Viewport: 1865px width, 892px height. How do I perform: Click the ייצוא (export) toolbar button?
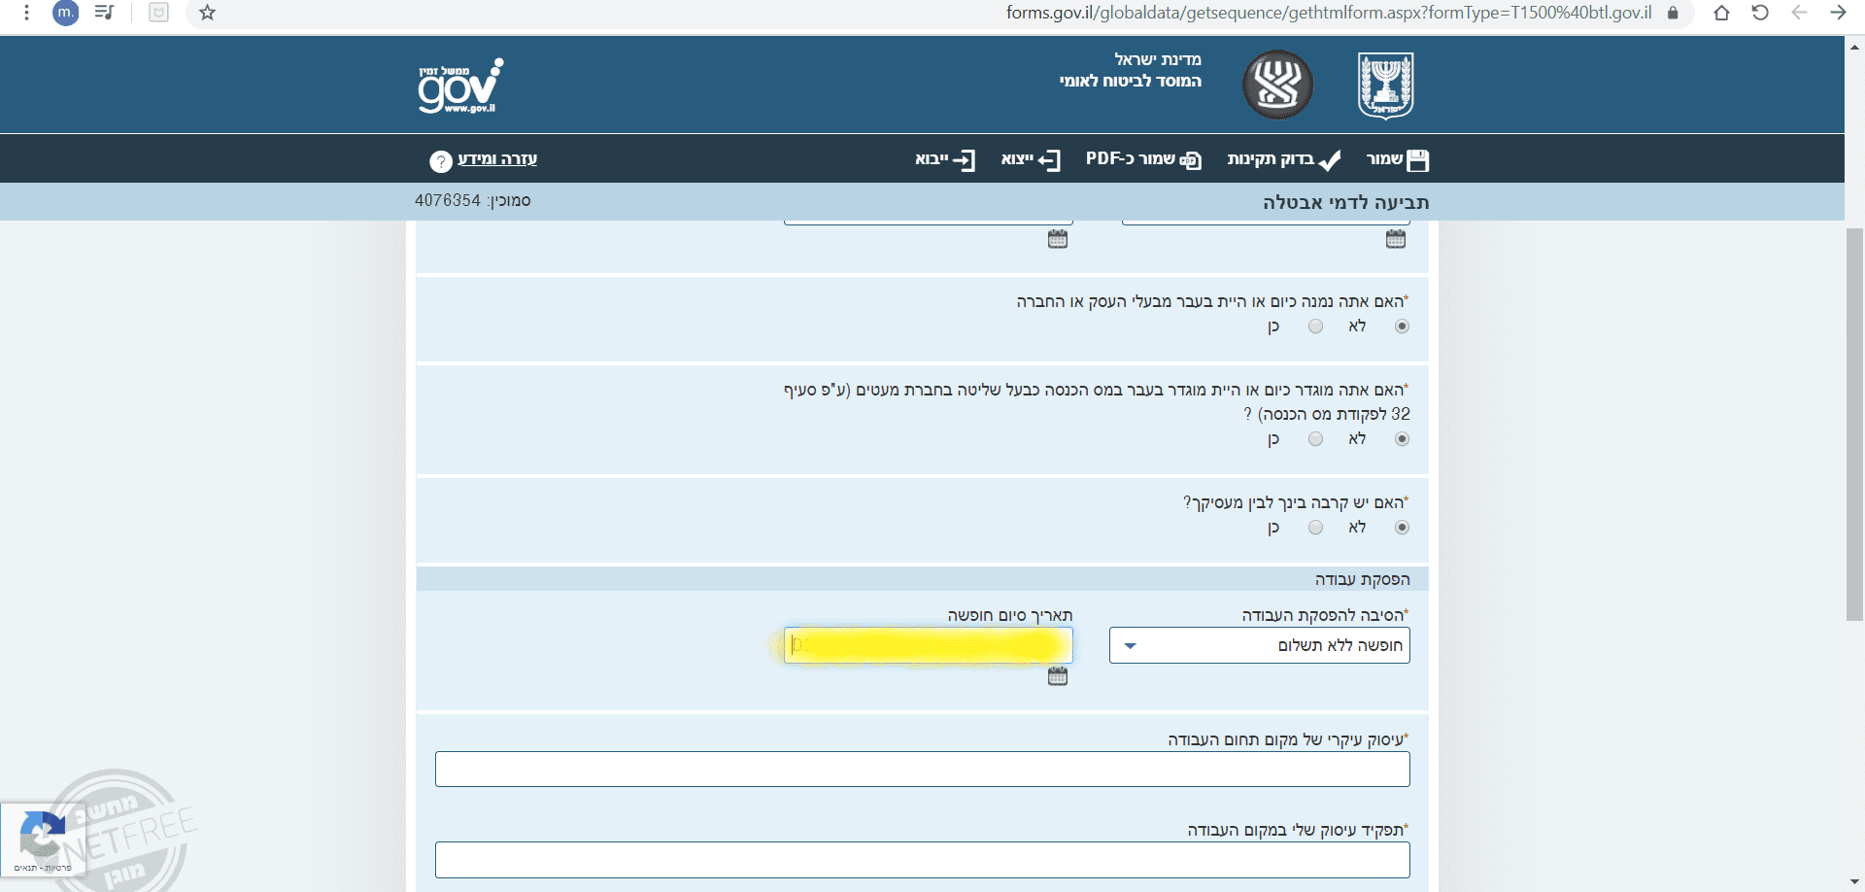1031,159
